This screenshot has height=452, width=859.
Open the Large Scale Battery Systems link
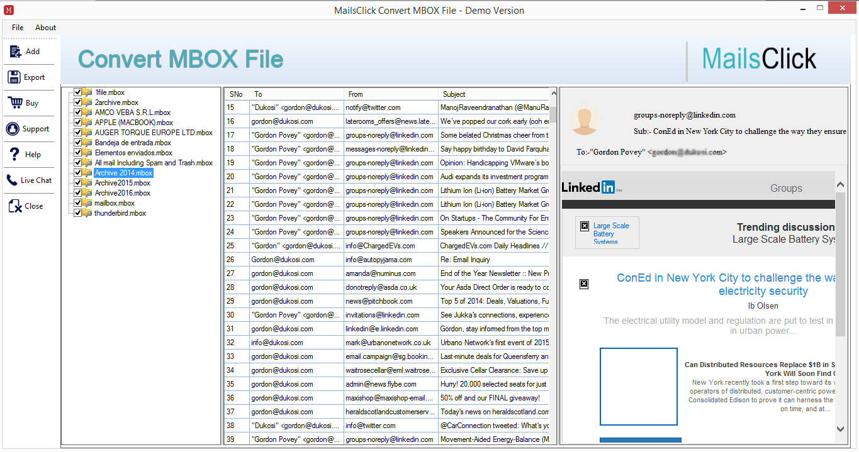(x=611, y=233)
